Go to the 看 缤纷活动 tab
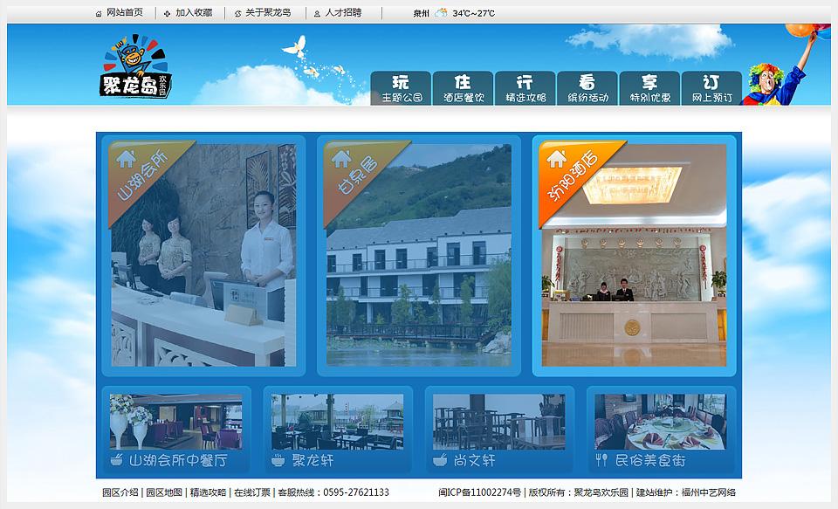838x509 pixels. point(587,88)
